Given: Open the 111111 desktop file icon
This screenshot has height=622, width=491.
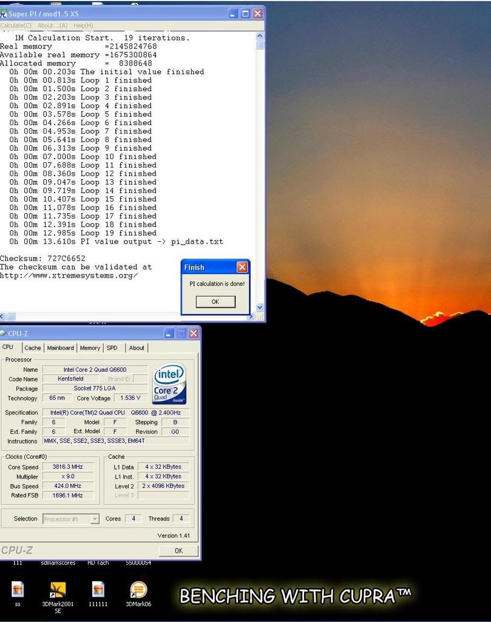Looking at the screenshot, I should pos(98,590).
